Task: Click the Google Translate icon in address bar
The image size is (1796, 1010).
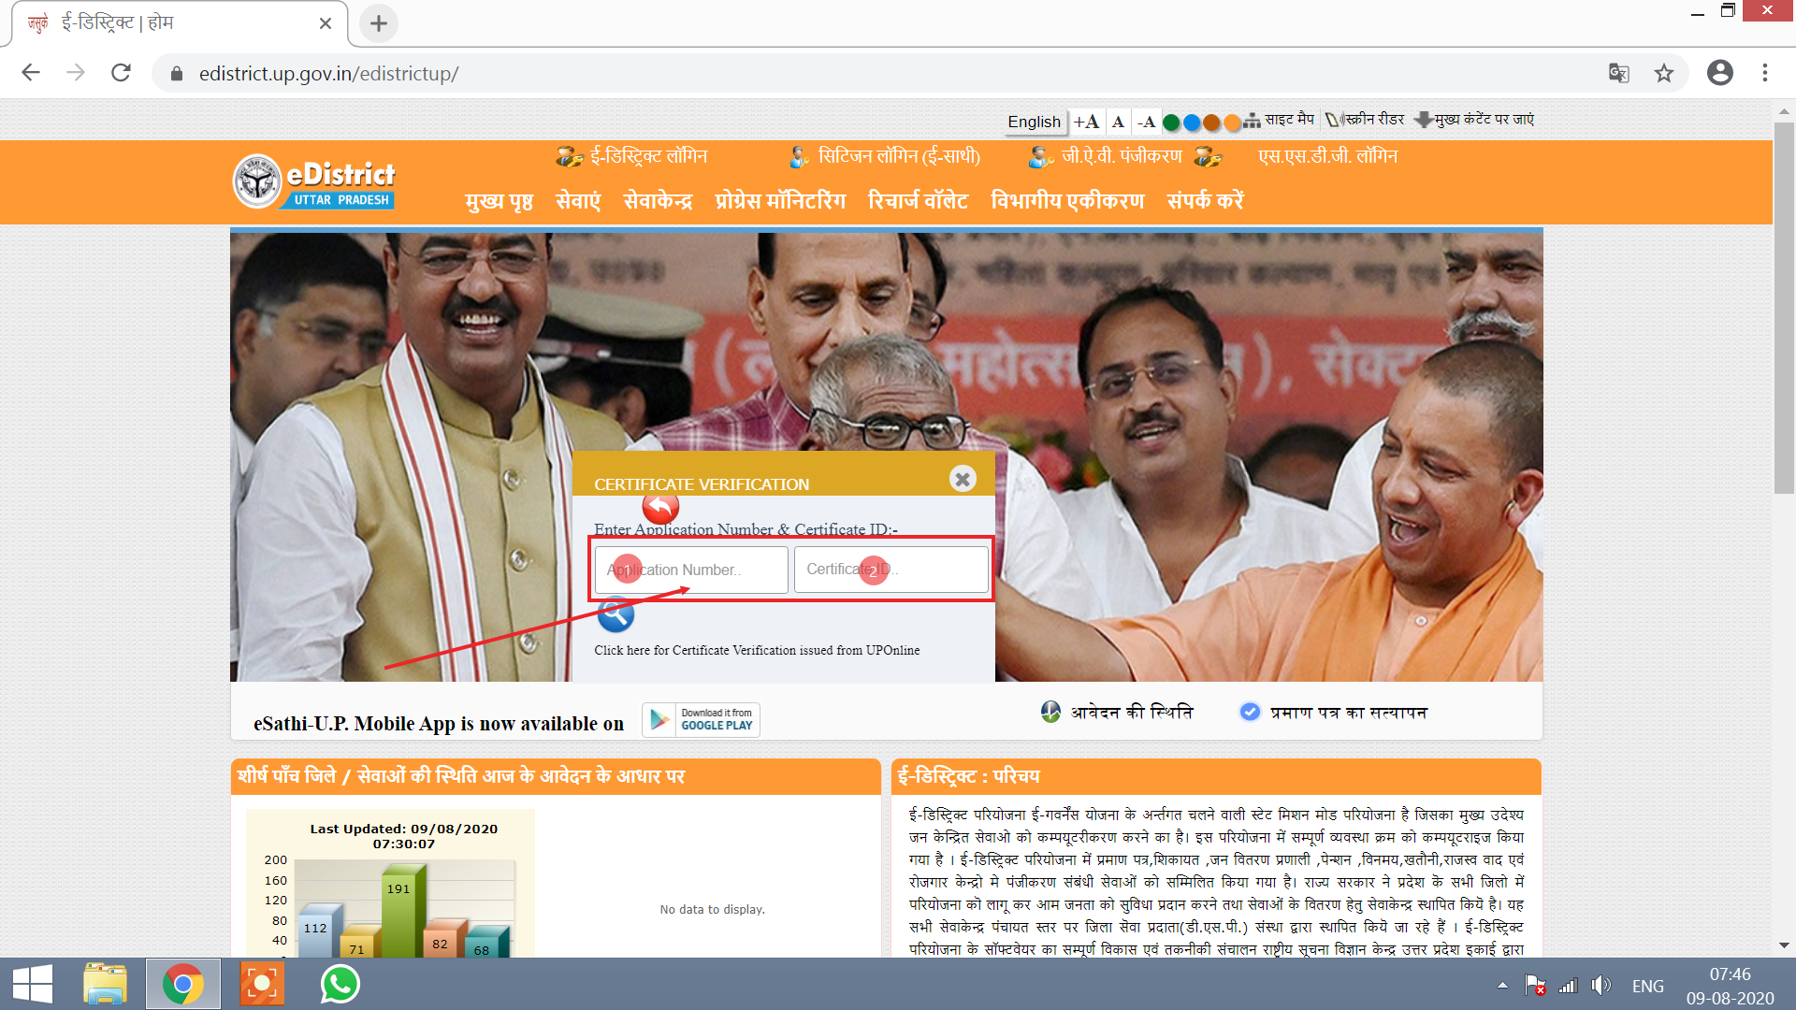Action: (x=1618, y=73)
